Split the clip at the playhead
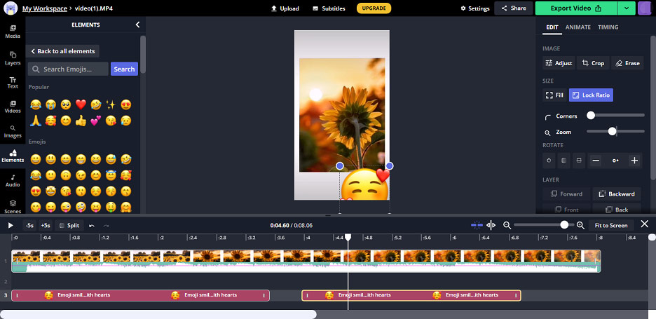This screenshot has height=319, width=656. tap(69, 225)
